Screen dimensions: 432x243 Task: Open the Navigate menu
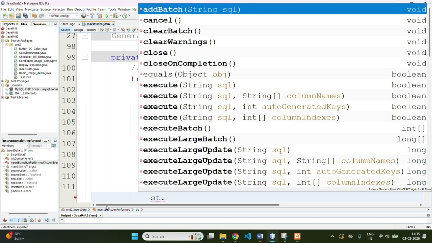[31, 9]
